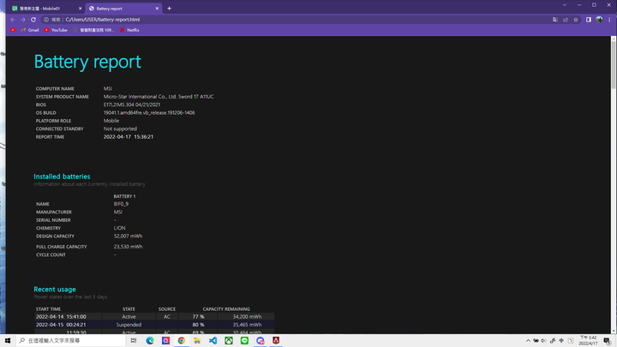Image resolution: width=617 pixels, height=347 pixels.
Task: Open the input method indicator in tray
Action: [x=561, y=341]
